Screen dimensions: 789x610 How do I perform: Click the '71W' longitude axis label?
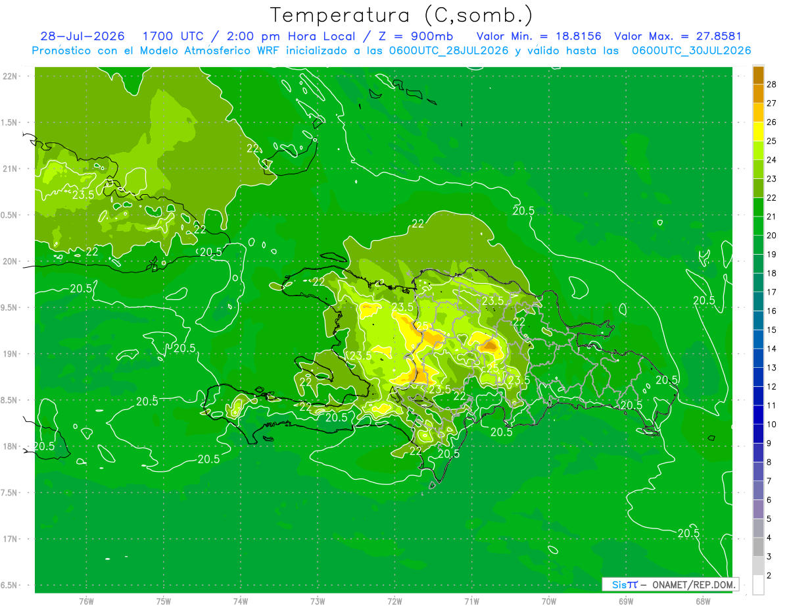point(471,601)
